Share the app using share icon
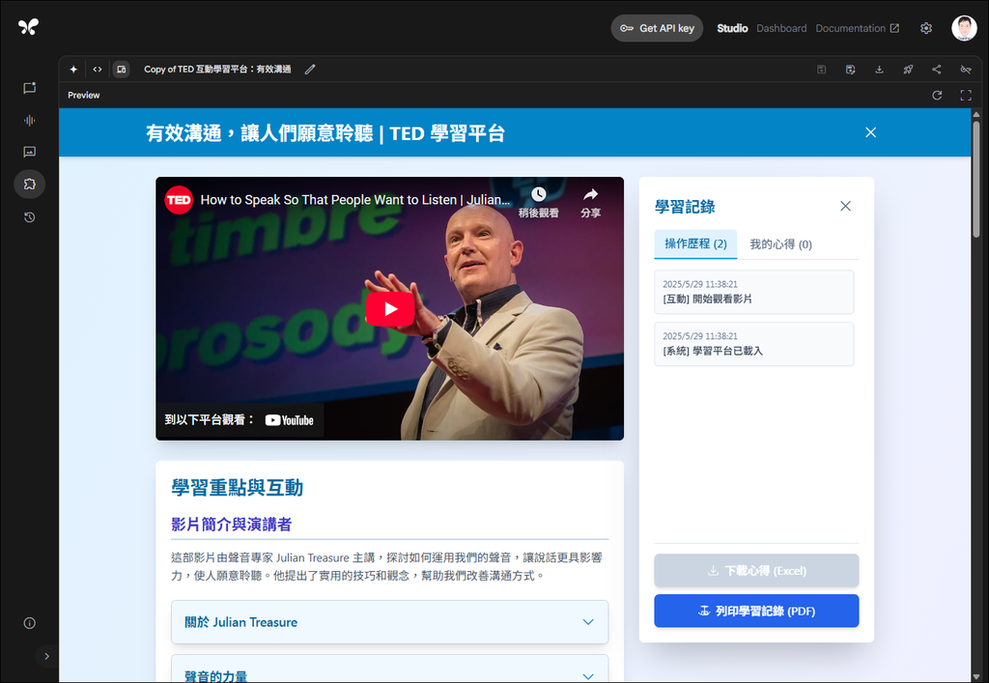989x683 pixels. pos(937,70)
